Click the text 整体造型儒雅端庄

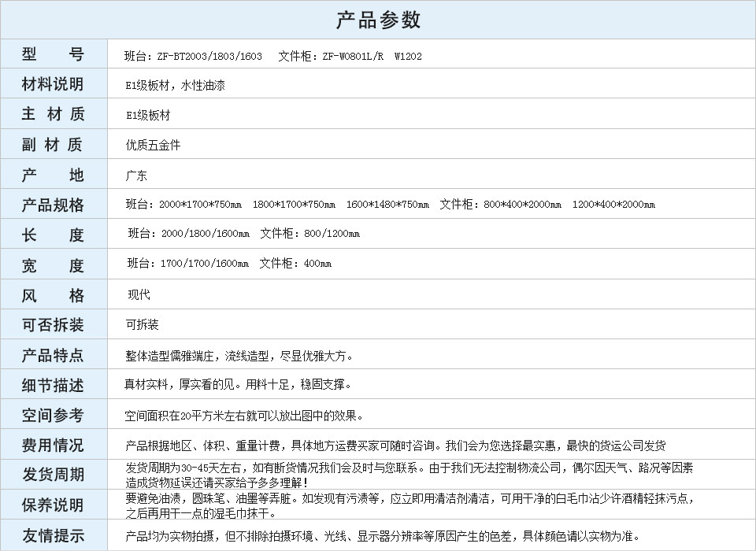click(169, 357)
